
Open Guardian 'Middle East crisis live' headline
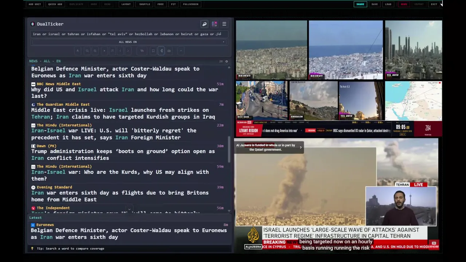click(123, 114)
